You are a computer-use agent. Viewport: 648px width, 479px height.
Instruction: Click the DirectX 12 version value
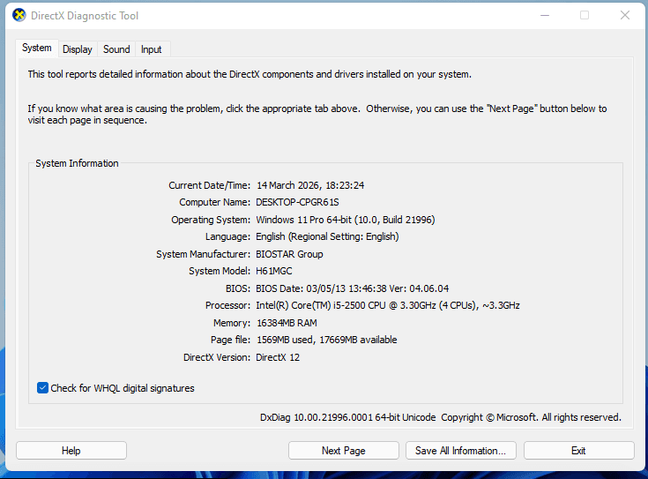tap(278, 357)
